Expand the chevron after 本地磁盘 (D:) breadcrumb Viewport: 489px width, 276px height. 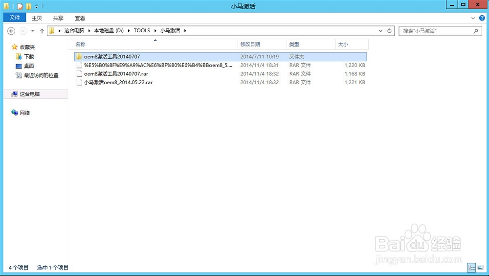coord(129,31)
